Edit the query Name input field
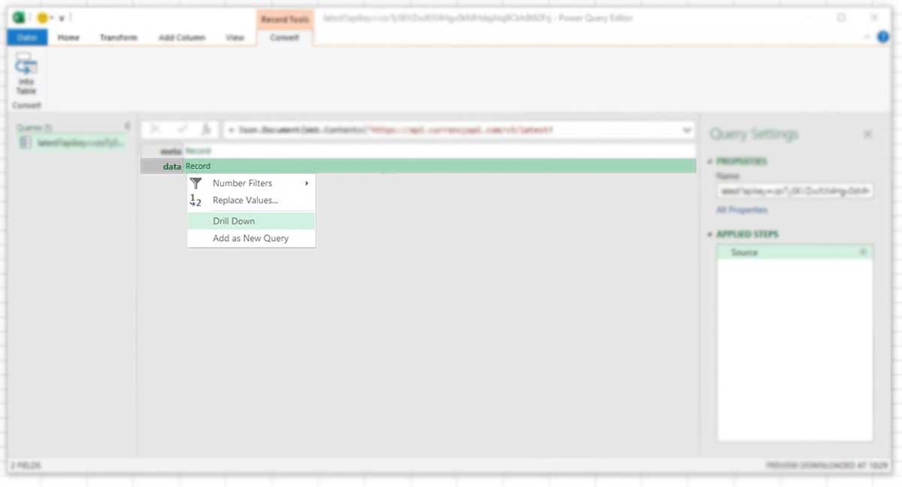The image size is (902, 487). [793, 191]
